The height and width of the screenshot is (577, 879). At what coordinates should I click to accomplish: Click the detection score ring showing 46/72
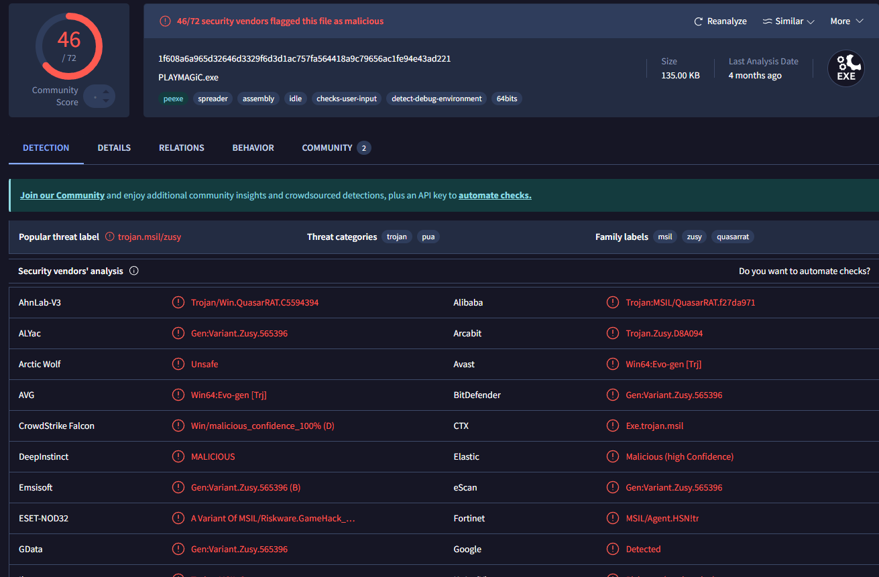click(x=69, y=46)
